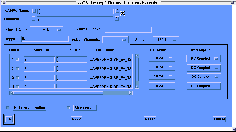Toggle the channel 3 On/Off checkbox
Screen dimensions: 236x132
coord(18,77)
